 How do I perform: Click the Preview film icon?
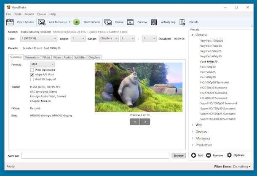[x=130, y=22]
